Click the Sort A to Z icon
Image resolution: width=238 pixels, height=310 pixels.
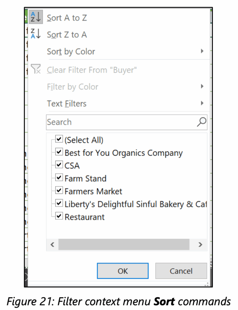click(x=36, y=18)
